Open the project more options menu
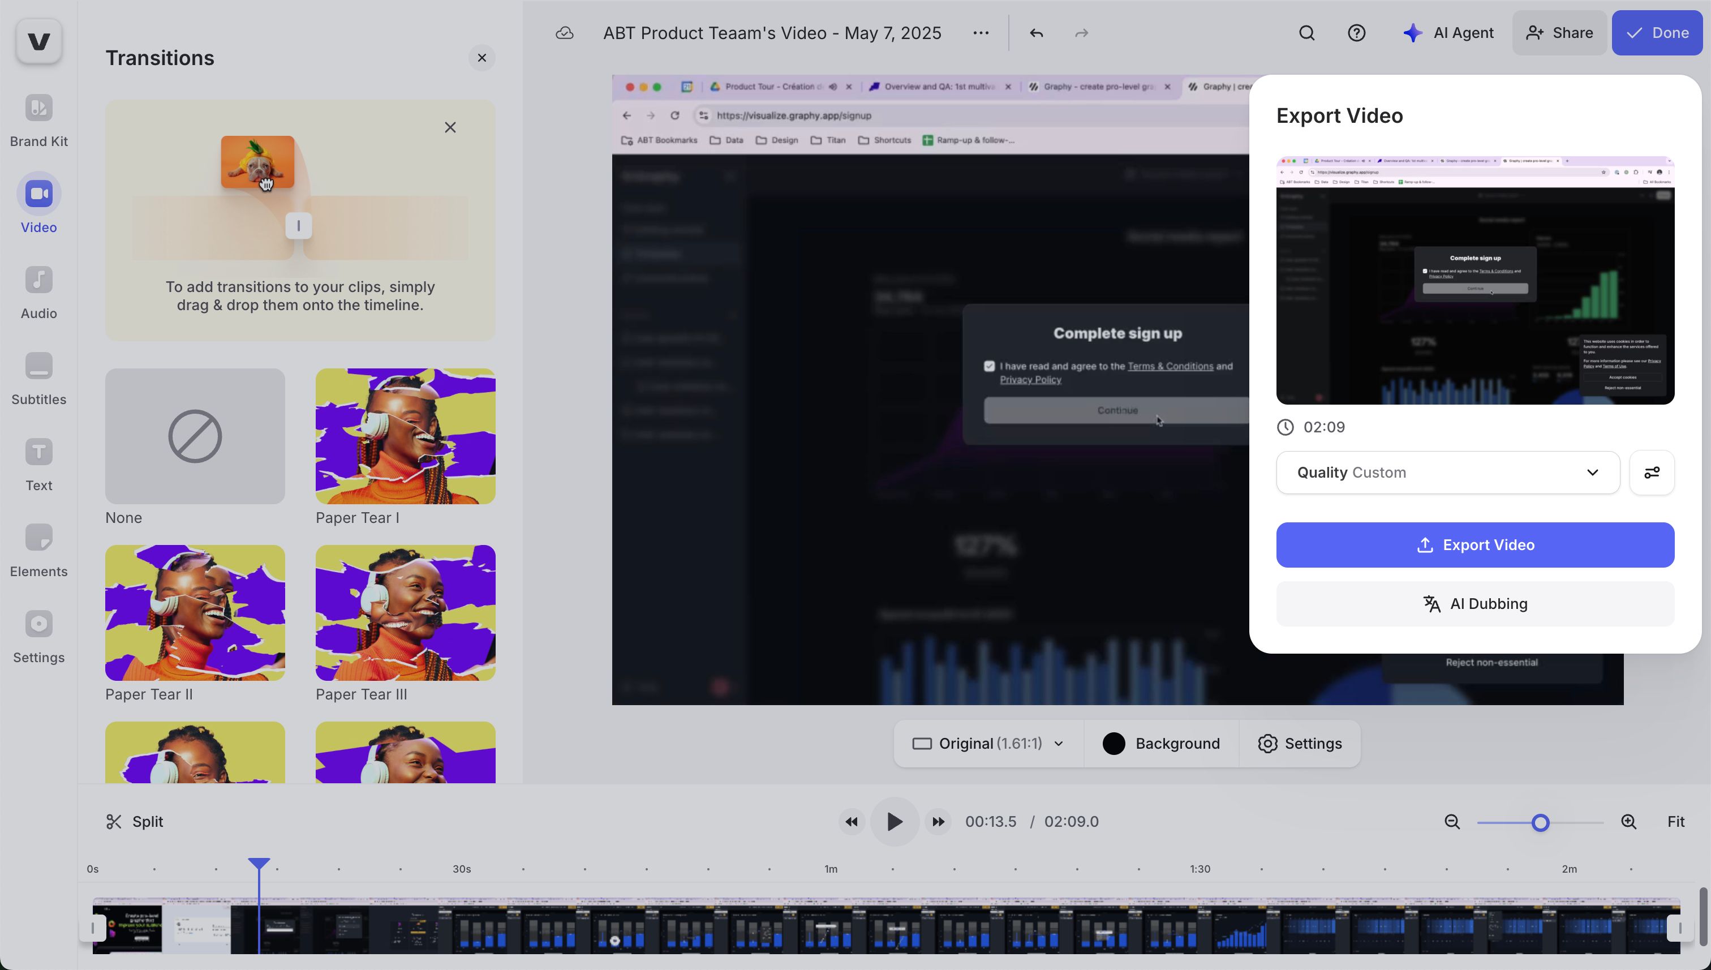This screenshot has width=1711, height=970. 981,33
